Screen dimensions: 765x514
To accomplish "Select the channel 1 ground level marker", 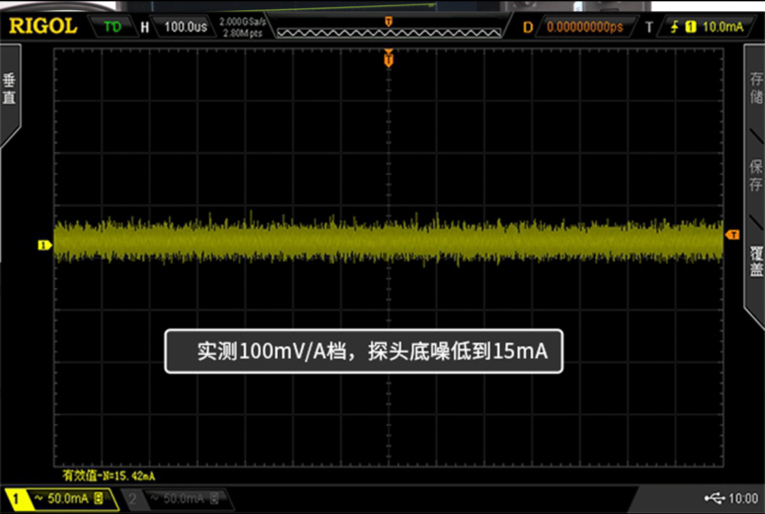I will [x=45, y=245].
